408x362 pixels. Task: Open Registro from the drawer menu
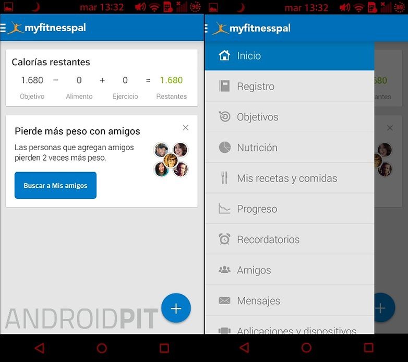tap(290, 86)
